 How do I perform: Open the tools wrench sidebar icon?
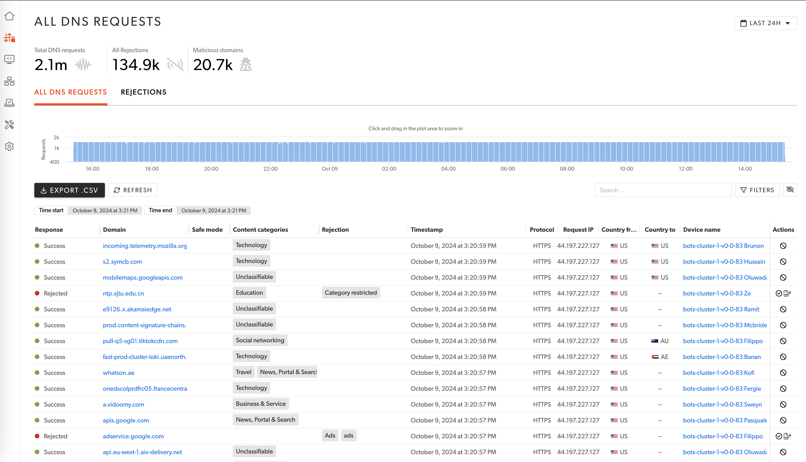[10, 125]
